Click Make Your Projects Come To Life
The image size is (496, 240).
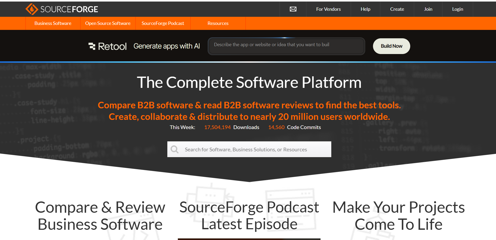pos(398,216)
